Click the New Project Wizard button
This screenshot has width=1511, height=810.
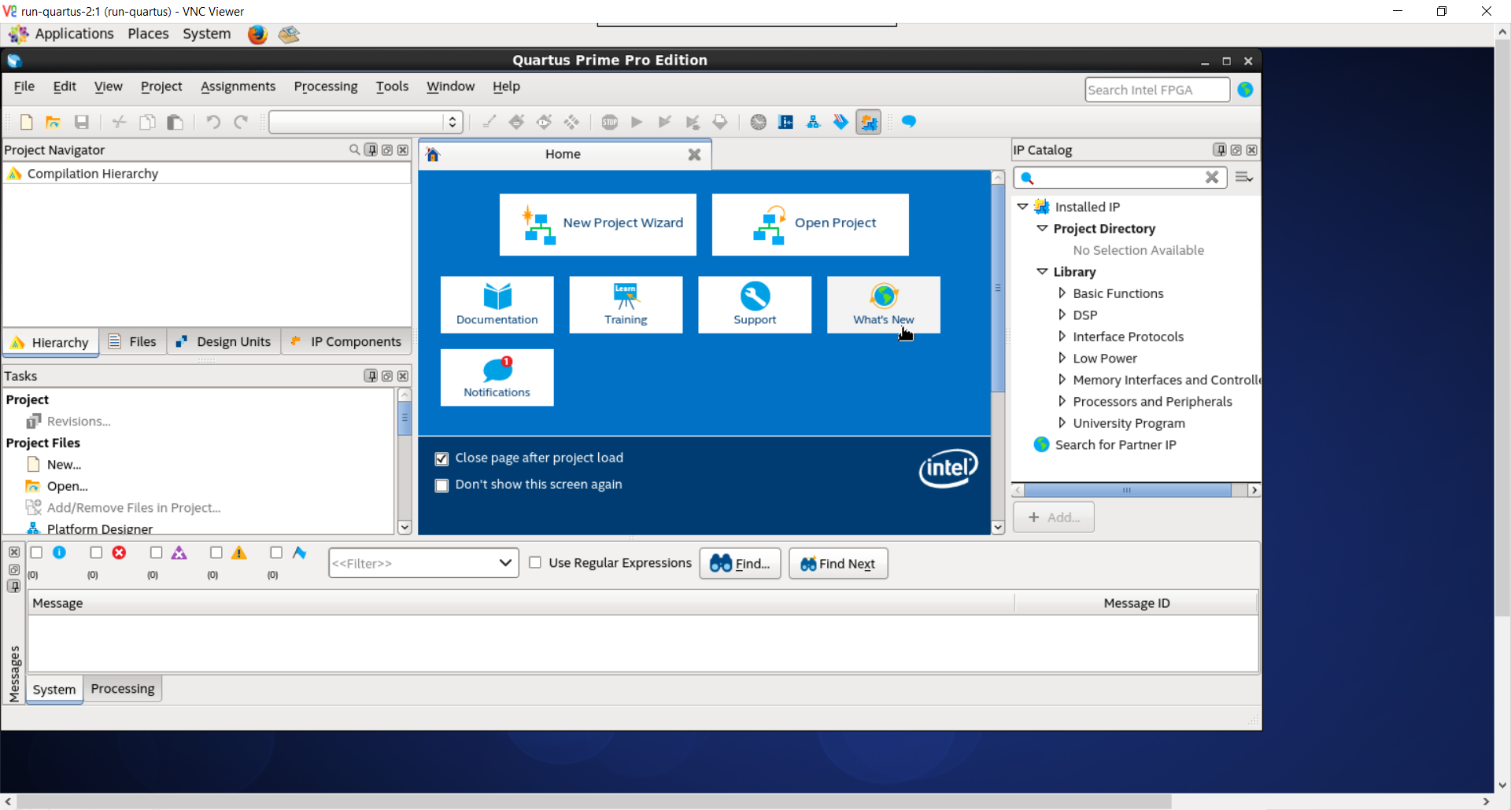597,224
